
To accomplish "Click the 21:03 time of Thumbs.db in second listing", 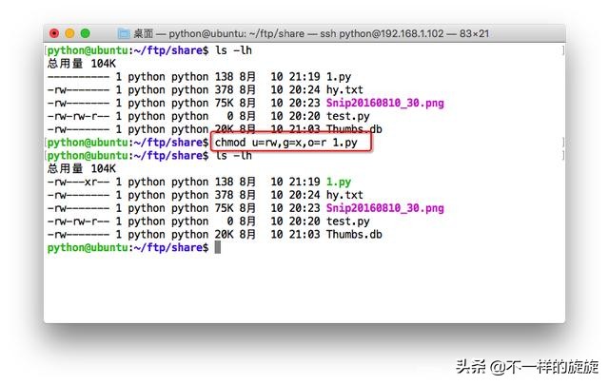I will 304,235.
